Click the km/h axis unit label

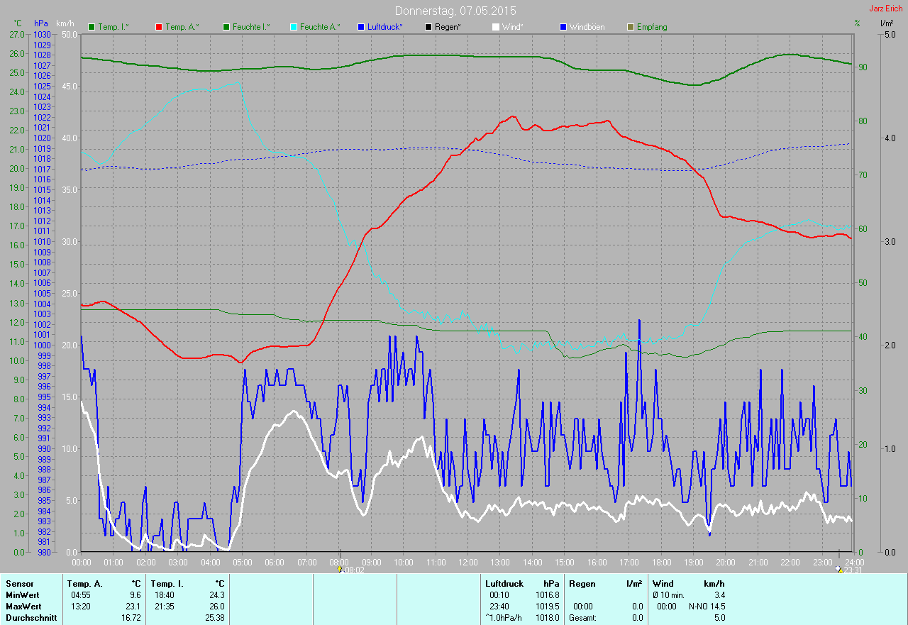pos(65,23)
